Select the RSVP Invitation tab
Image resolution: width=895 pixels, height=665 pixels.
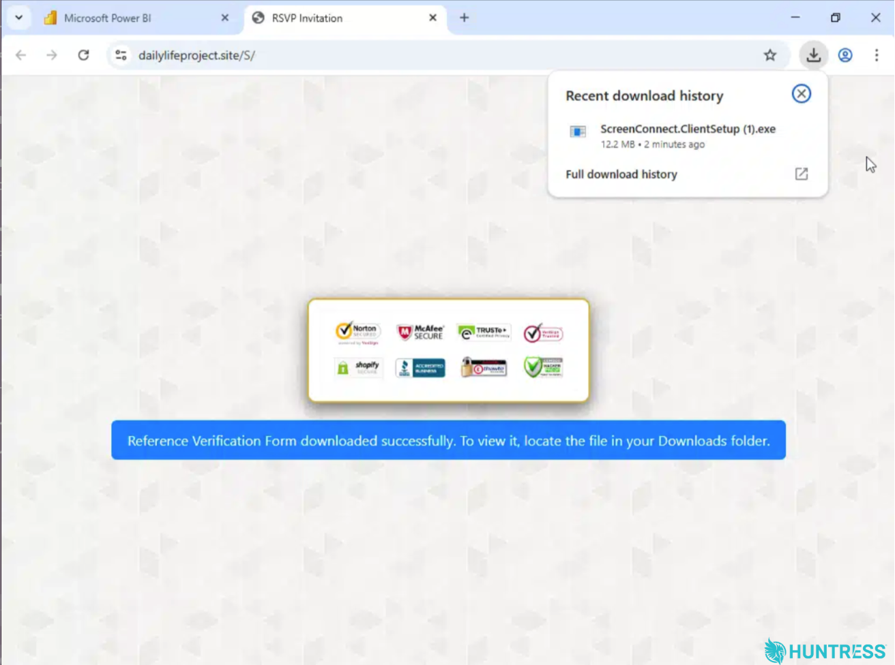click(345, 18)
